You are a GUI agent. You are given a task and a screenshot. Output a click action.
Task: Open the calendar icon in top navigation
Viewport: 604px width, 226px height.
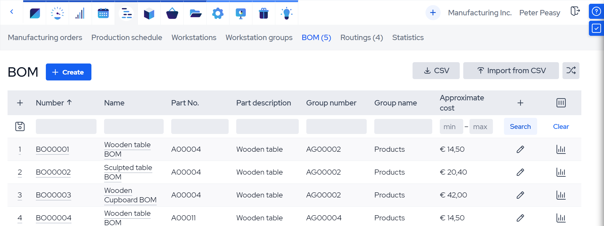103,13
